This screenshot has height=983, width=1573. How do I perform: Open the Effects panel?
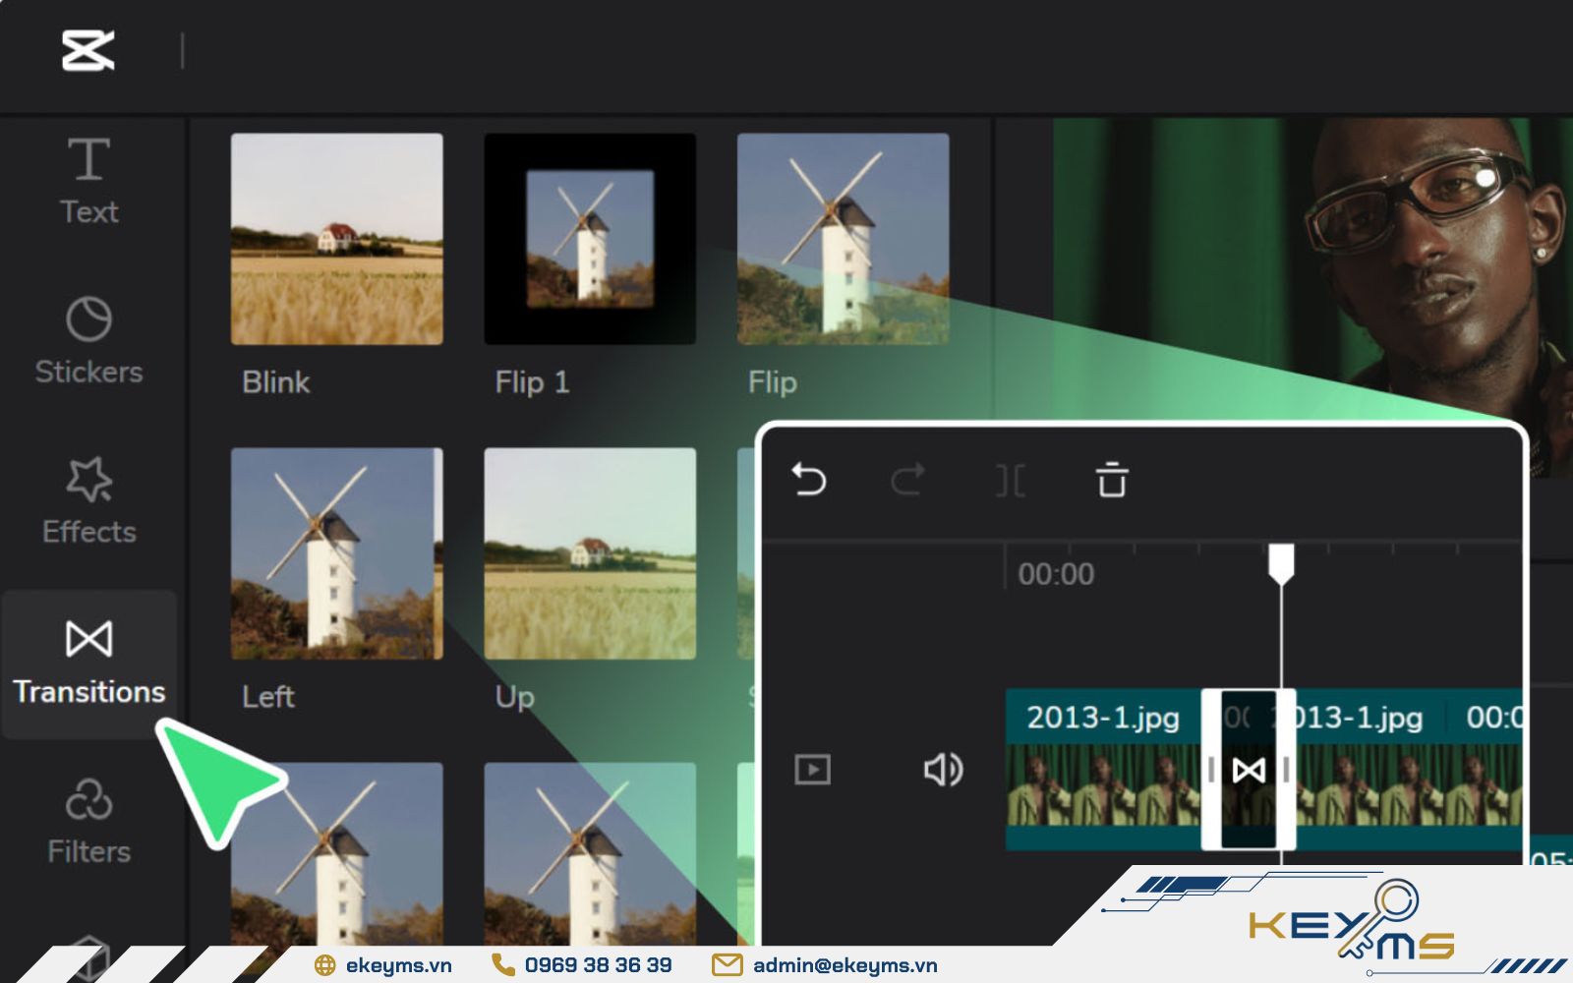coord(88,500)
